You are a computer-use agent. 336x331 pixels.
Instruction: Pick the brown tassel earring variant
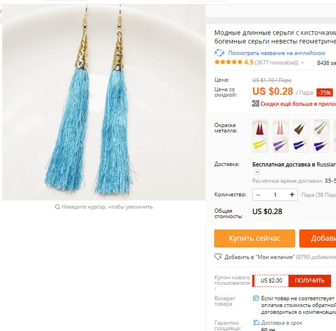(x=301, y=127)
